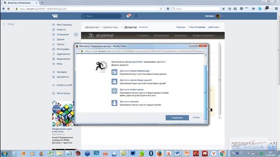280x157 pixels.
Task: Open Excel from the taskbar
Action: 51,153
